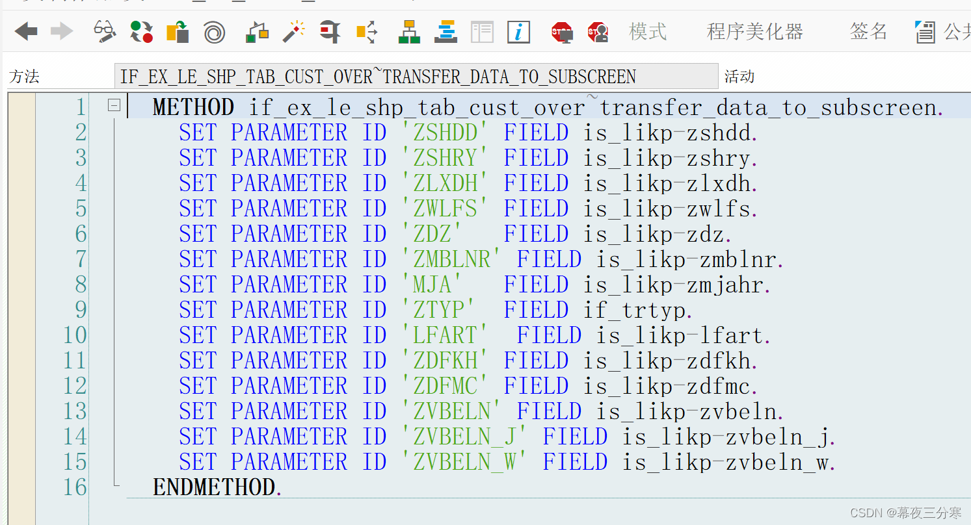Click the grayed forward arrow icon
This screenshot has width=971, height=525.
[62, 31]
